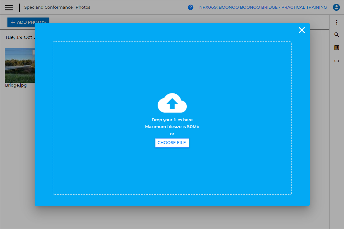Viewport: 344px width, 229px height.
Task: Click the 'Drop your files here' text
Action: tap(172, 120)
